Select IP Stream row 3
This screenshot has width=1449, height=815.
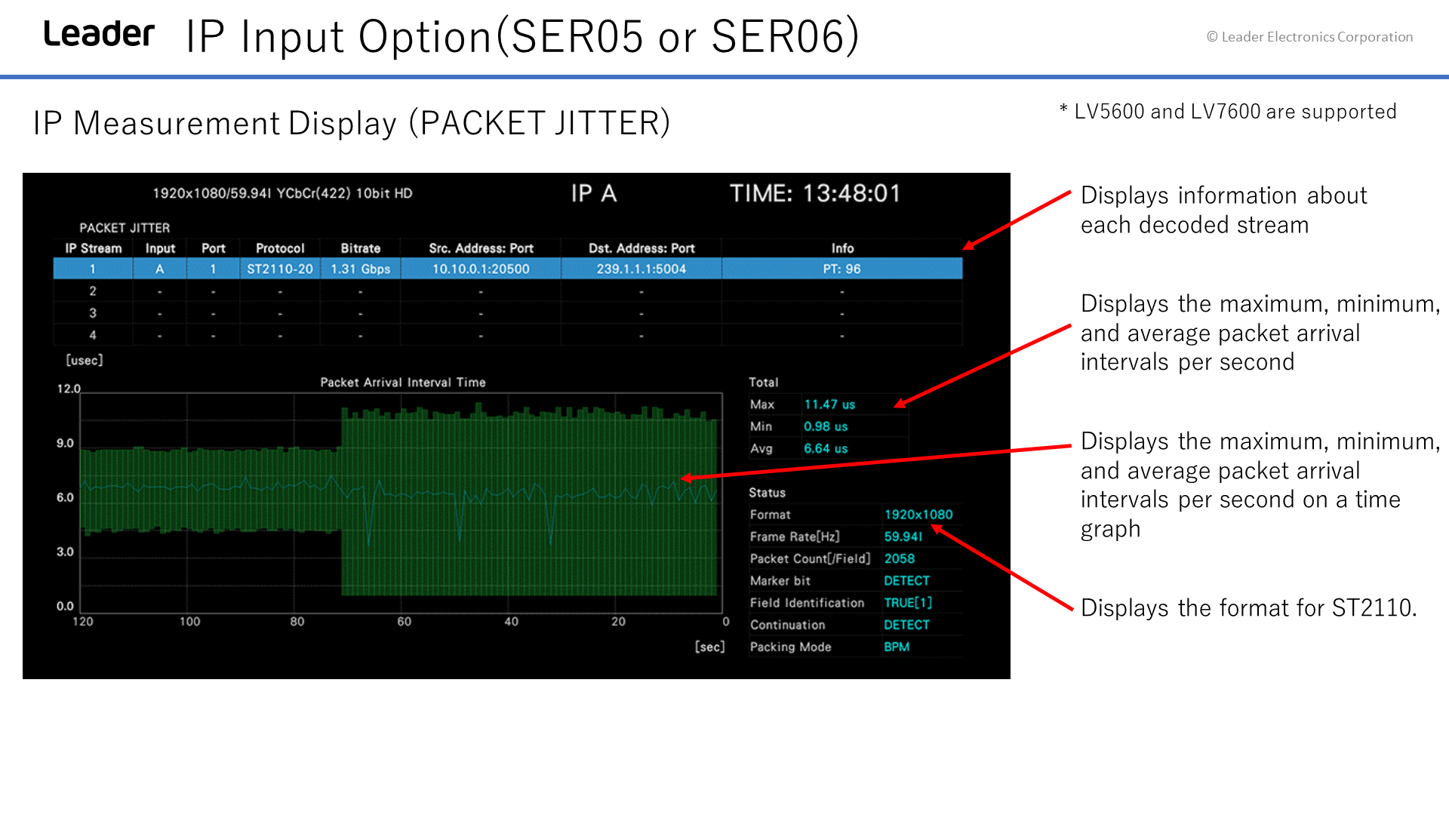coord(508,313)
